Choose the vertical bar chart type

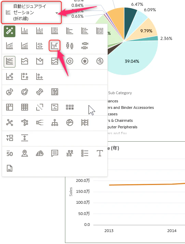click(25, 31)
